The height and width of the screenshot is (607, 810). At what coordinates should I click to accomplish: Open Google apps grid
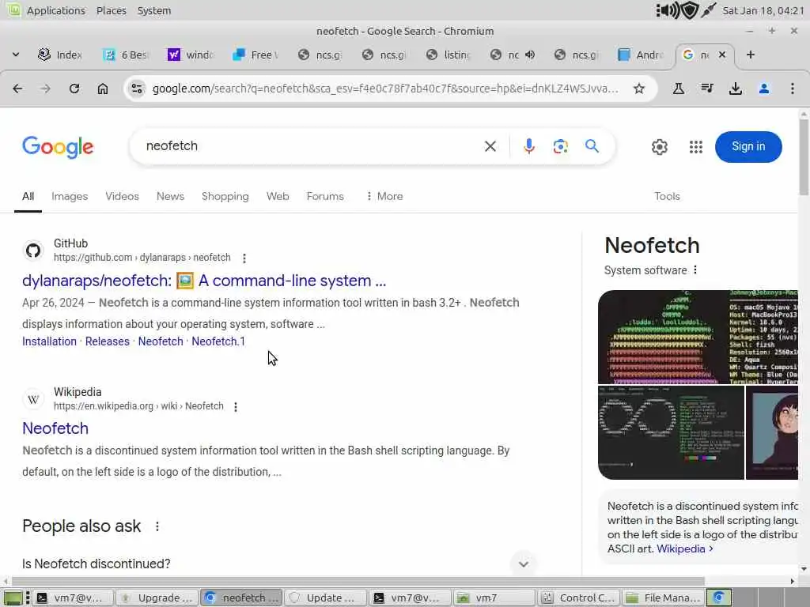tap(696, 147)
